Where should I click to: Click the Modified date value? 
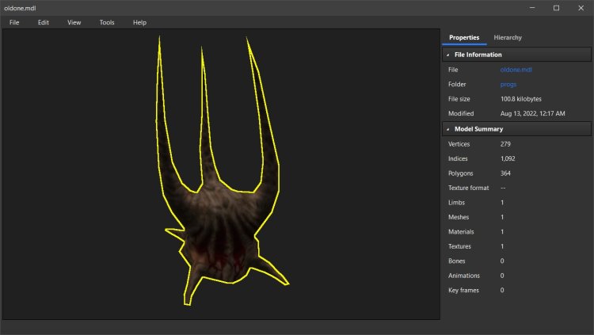click(x=533, y=113)
